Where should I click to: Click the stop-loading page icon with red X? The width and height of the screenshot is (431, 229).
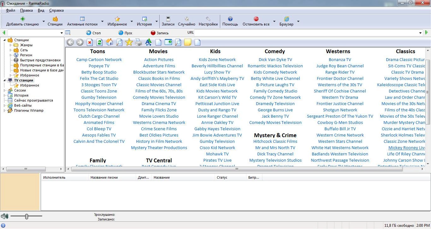click(x=90, y=42)
